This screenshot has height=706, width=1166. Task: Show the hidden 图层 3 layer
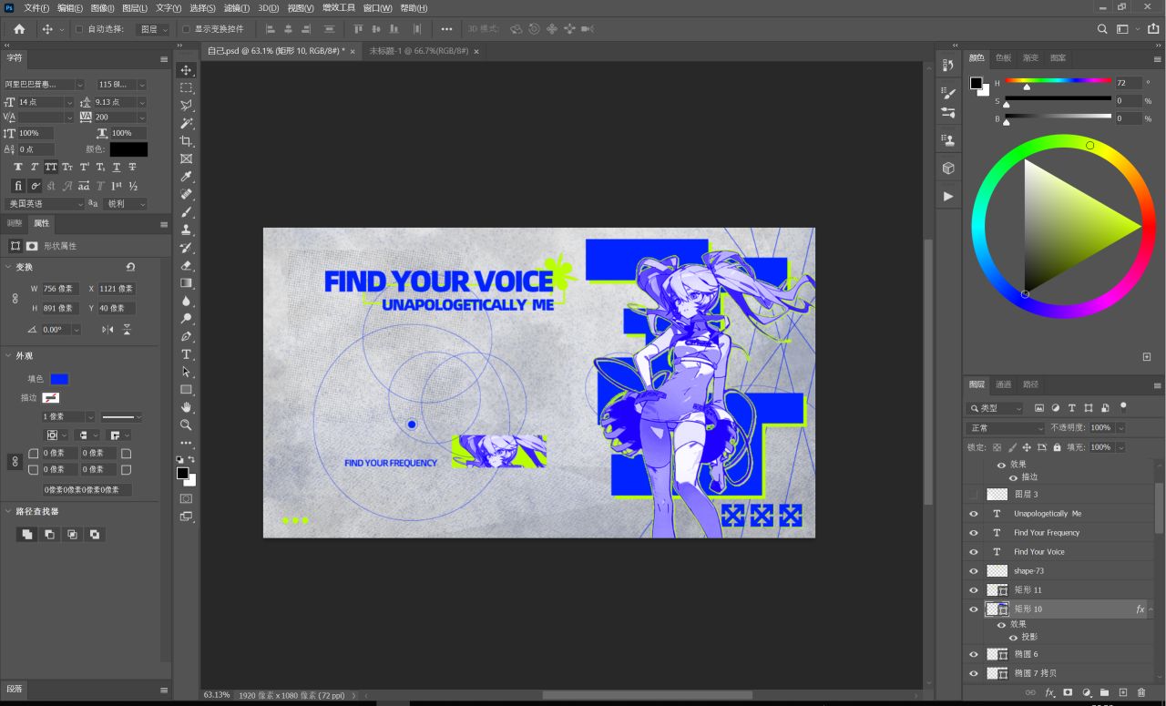click(974, 495)
